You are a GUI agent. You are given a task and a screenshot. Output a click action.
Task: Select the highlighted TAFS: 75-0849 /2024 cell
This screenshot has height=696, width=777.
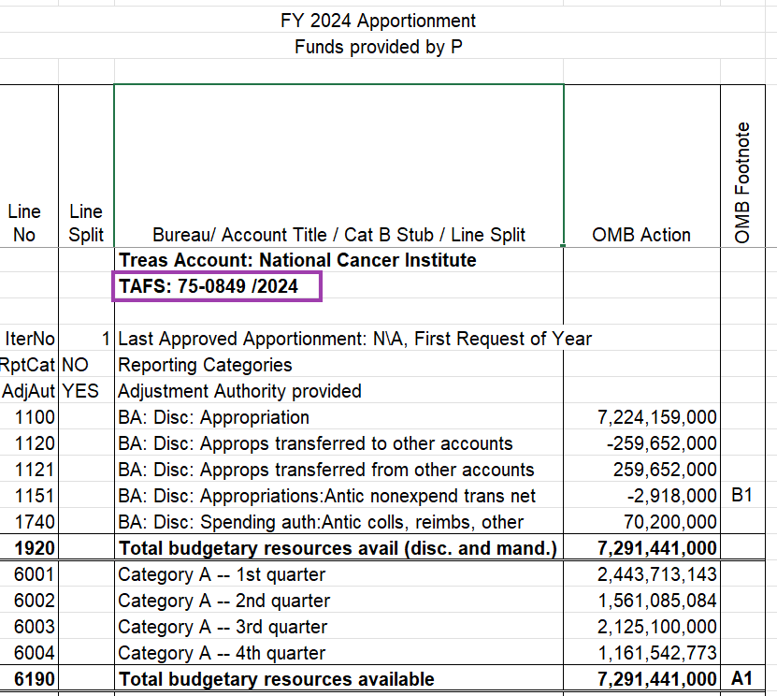[216, 287]
